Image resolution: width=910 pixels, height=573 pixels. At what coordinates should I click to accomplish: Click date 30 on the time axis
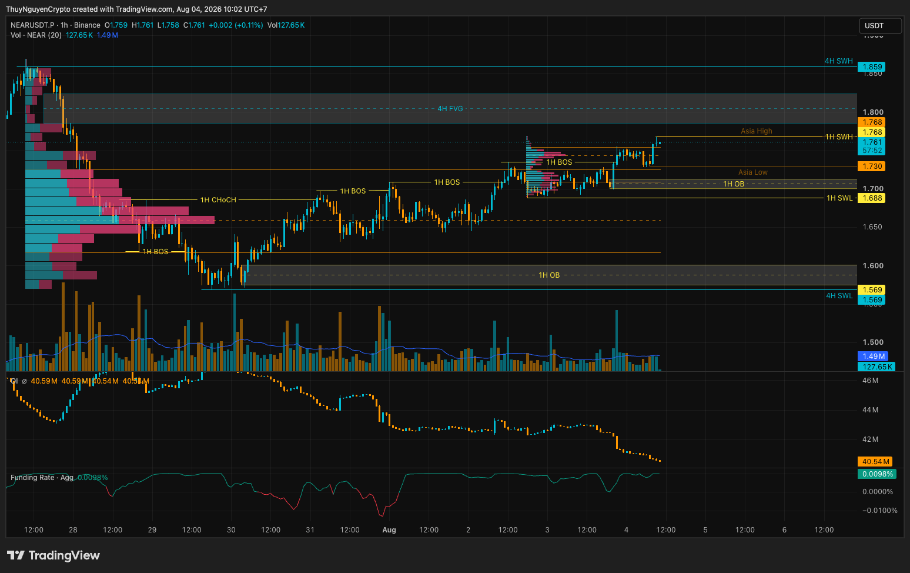(231, 530)
